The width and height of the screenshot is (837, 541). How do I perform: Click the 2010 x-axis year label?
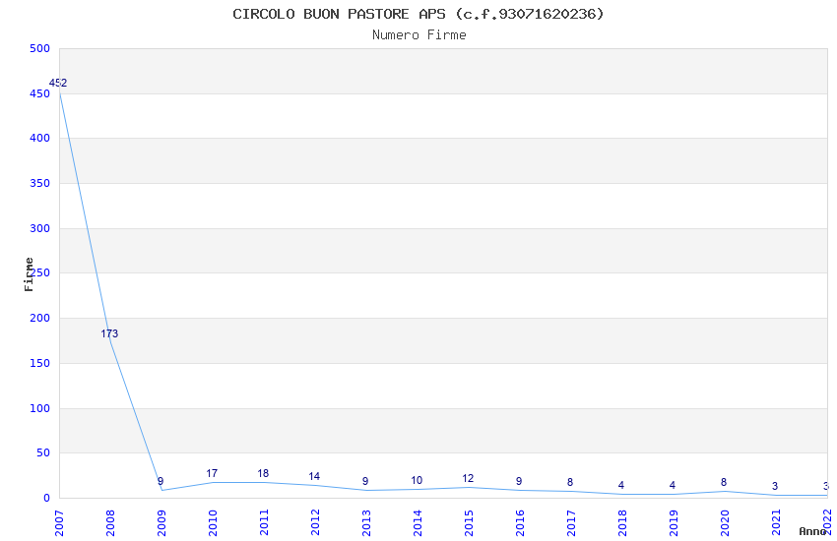click(213, 523)
